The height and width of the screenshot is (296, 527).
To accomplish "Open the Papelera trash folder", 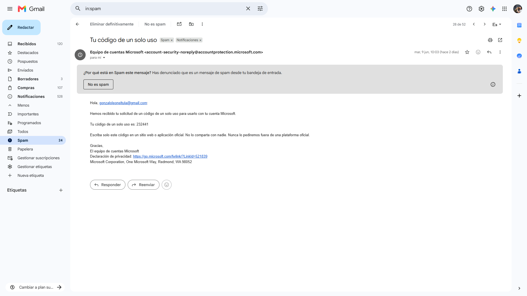I will (x=33, y=149).
